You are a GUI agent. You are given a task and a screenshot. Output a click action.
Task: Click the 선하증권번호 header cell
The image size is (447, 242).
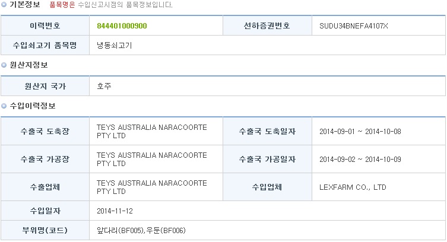point(267,26)
